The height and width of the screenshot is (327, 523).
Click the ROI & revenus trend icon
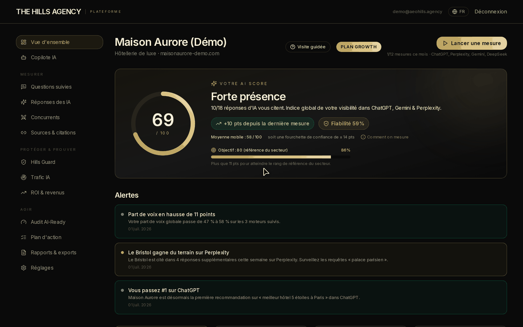[24, 193]
